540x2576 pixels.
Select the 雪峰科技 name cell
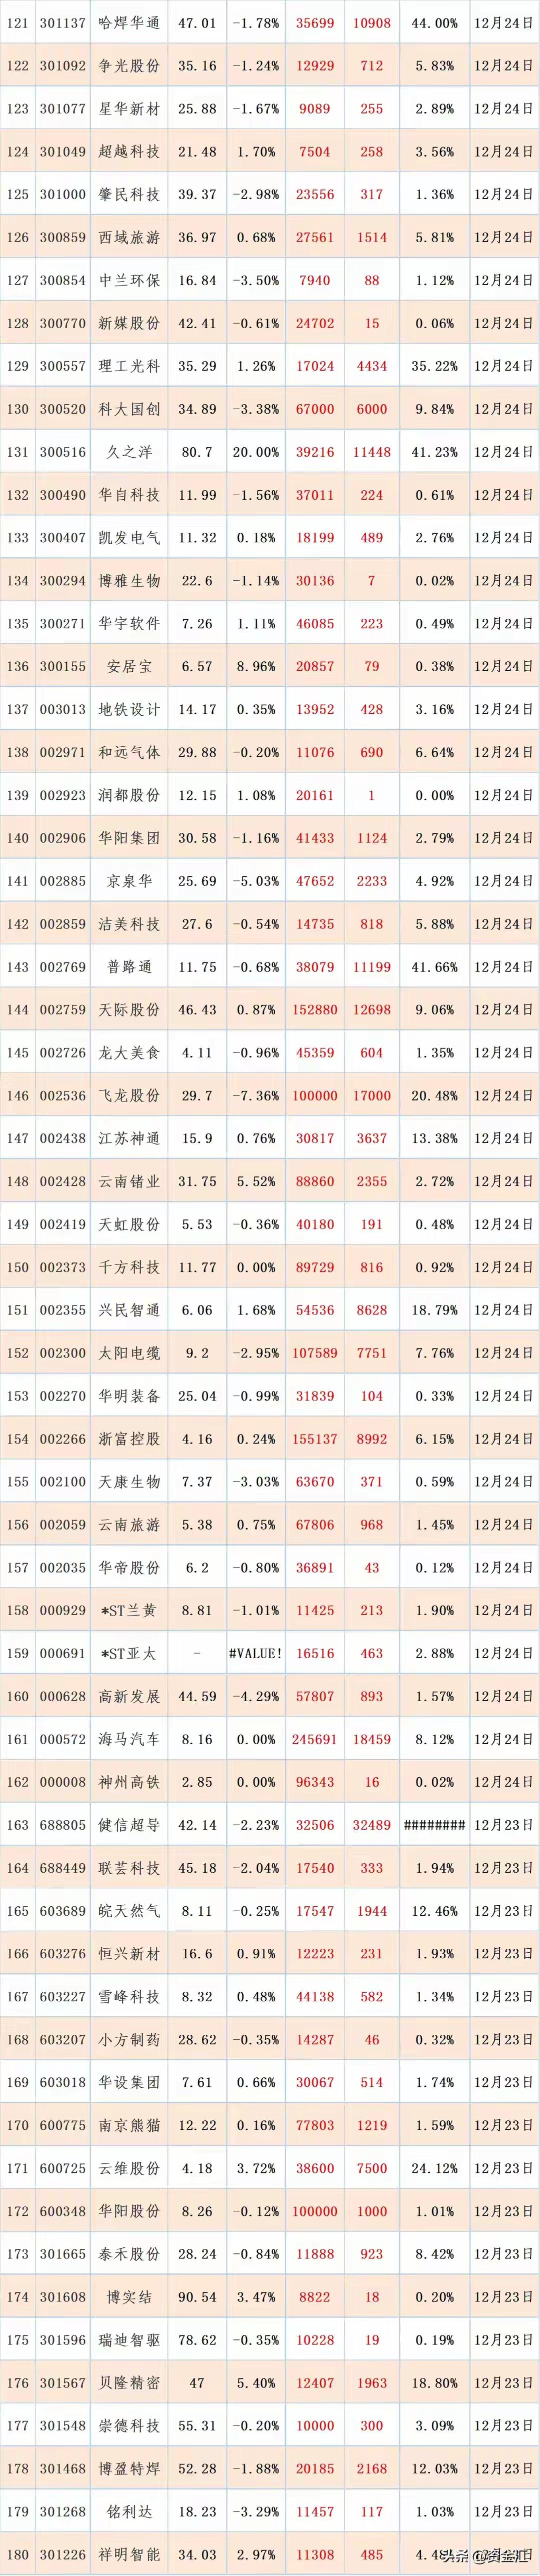point(129,1997)
